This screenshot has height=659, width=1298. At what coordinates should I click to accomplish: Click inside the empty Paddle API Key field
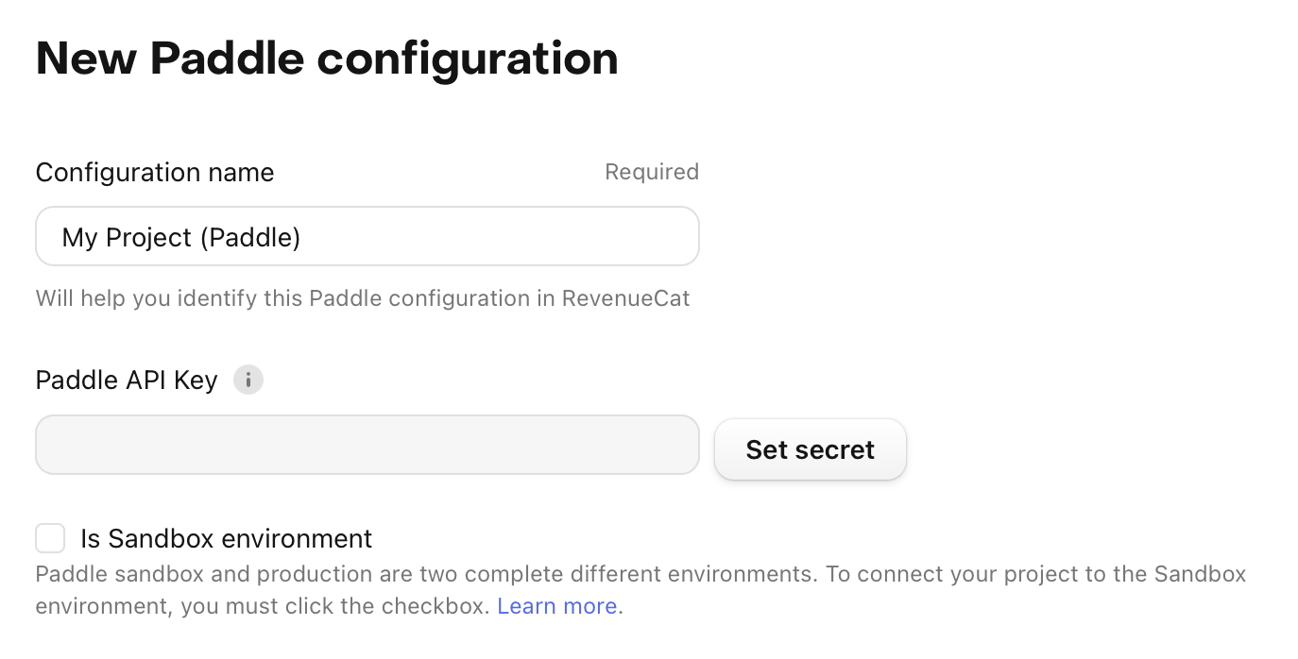367,445
